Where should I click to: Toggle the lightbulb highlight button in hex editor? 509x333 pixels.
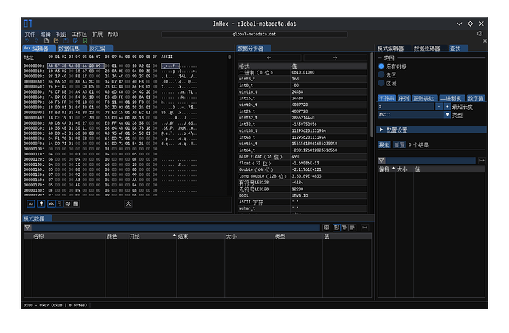point(41,203)
